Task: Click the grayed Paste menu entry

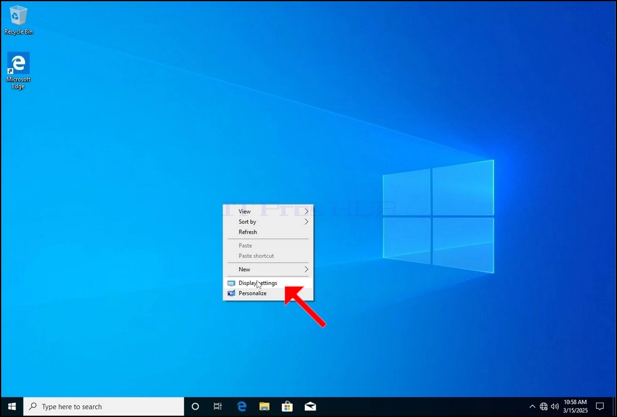Action: click(268, 245)
